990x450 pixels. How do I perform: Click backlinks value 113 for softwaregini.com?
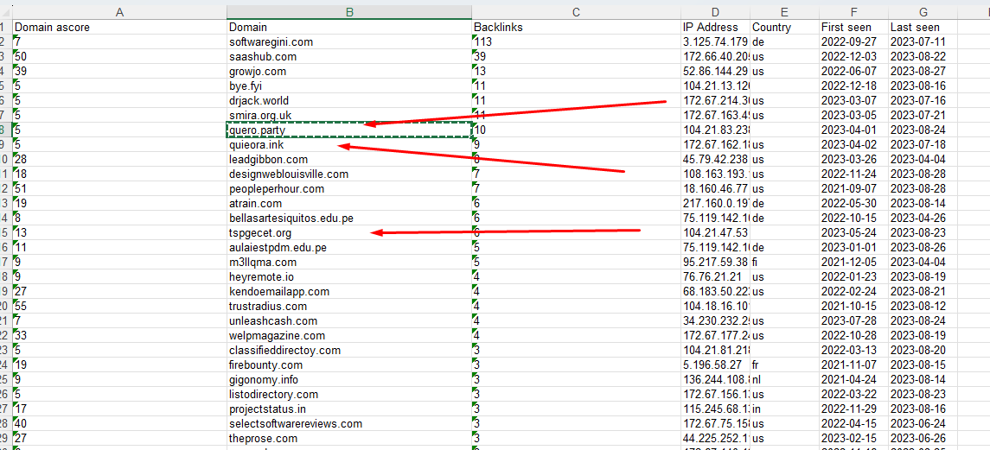pyautogui.click(x=576, y=41)
